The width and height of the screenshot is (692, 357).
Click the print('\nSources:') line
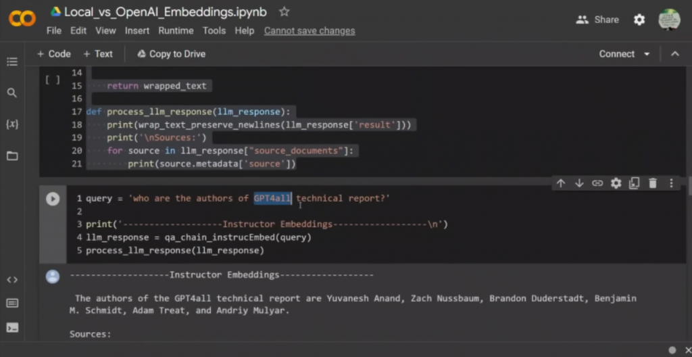157,138
